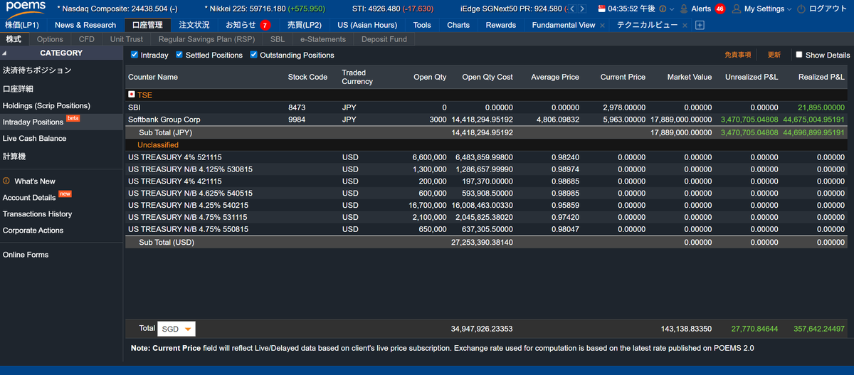The width and height of the screenshot is (854, 375).
Task: Expand the dropdown arrow beside the clock
Action: click(x=673, y=9)
